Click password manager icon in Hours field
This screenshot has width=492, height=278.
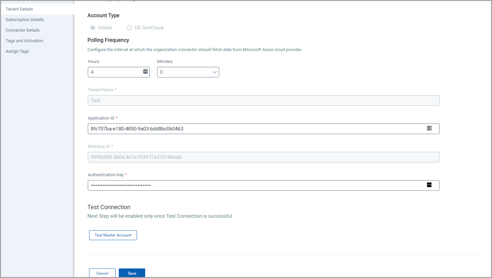click(145, 72)
